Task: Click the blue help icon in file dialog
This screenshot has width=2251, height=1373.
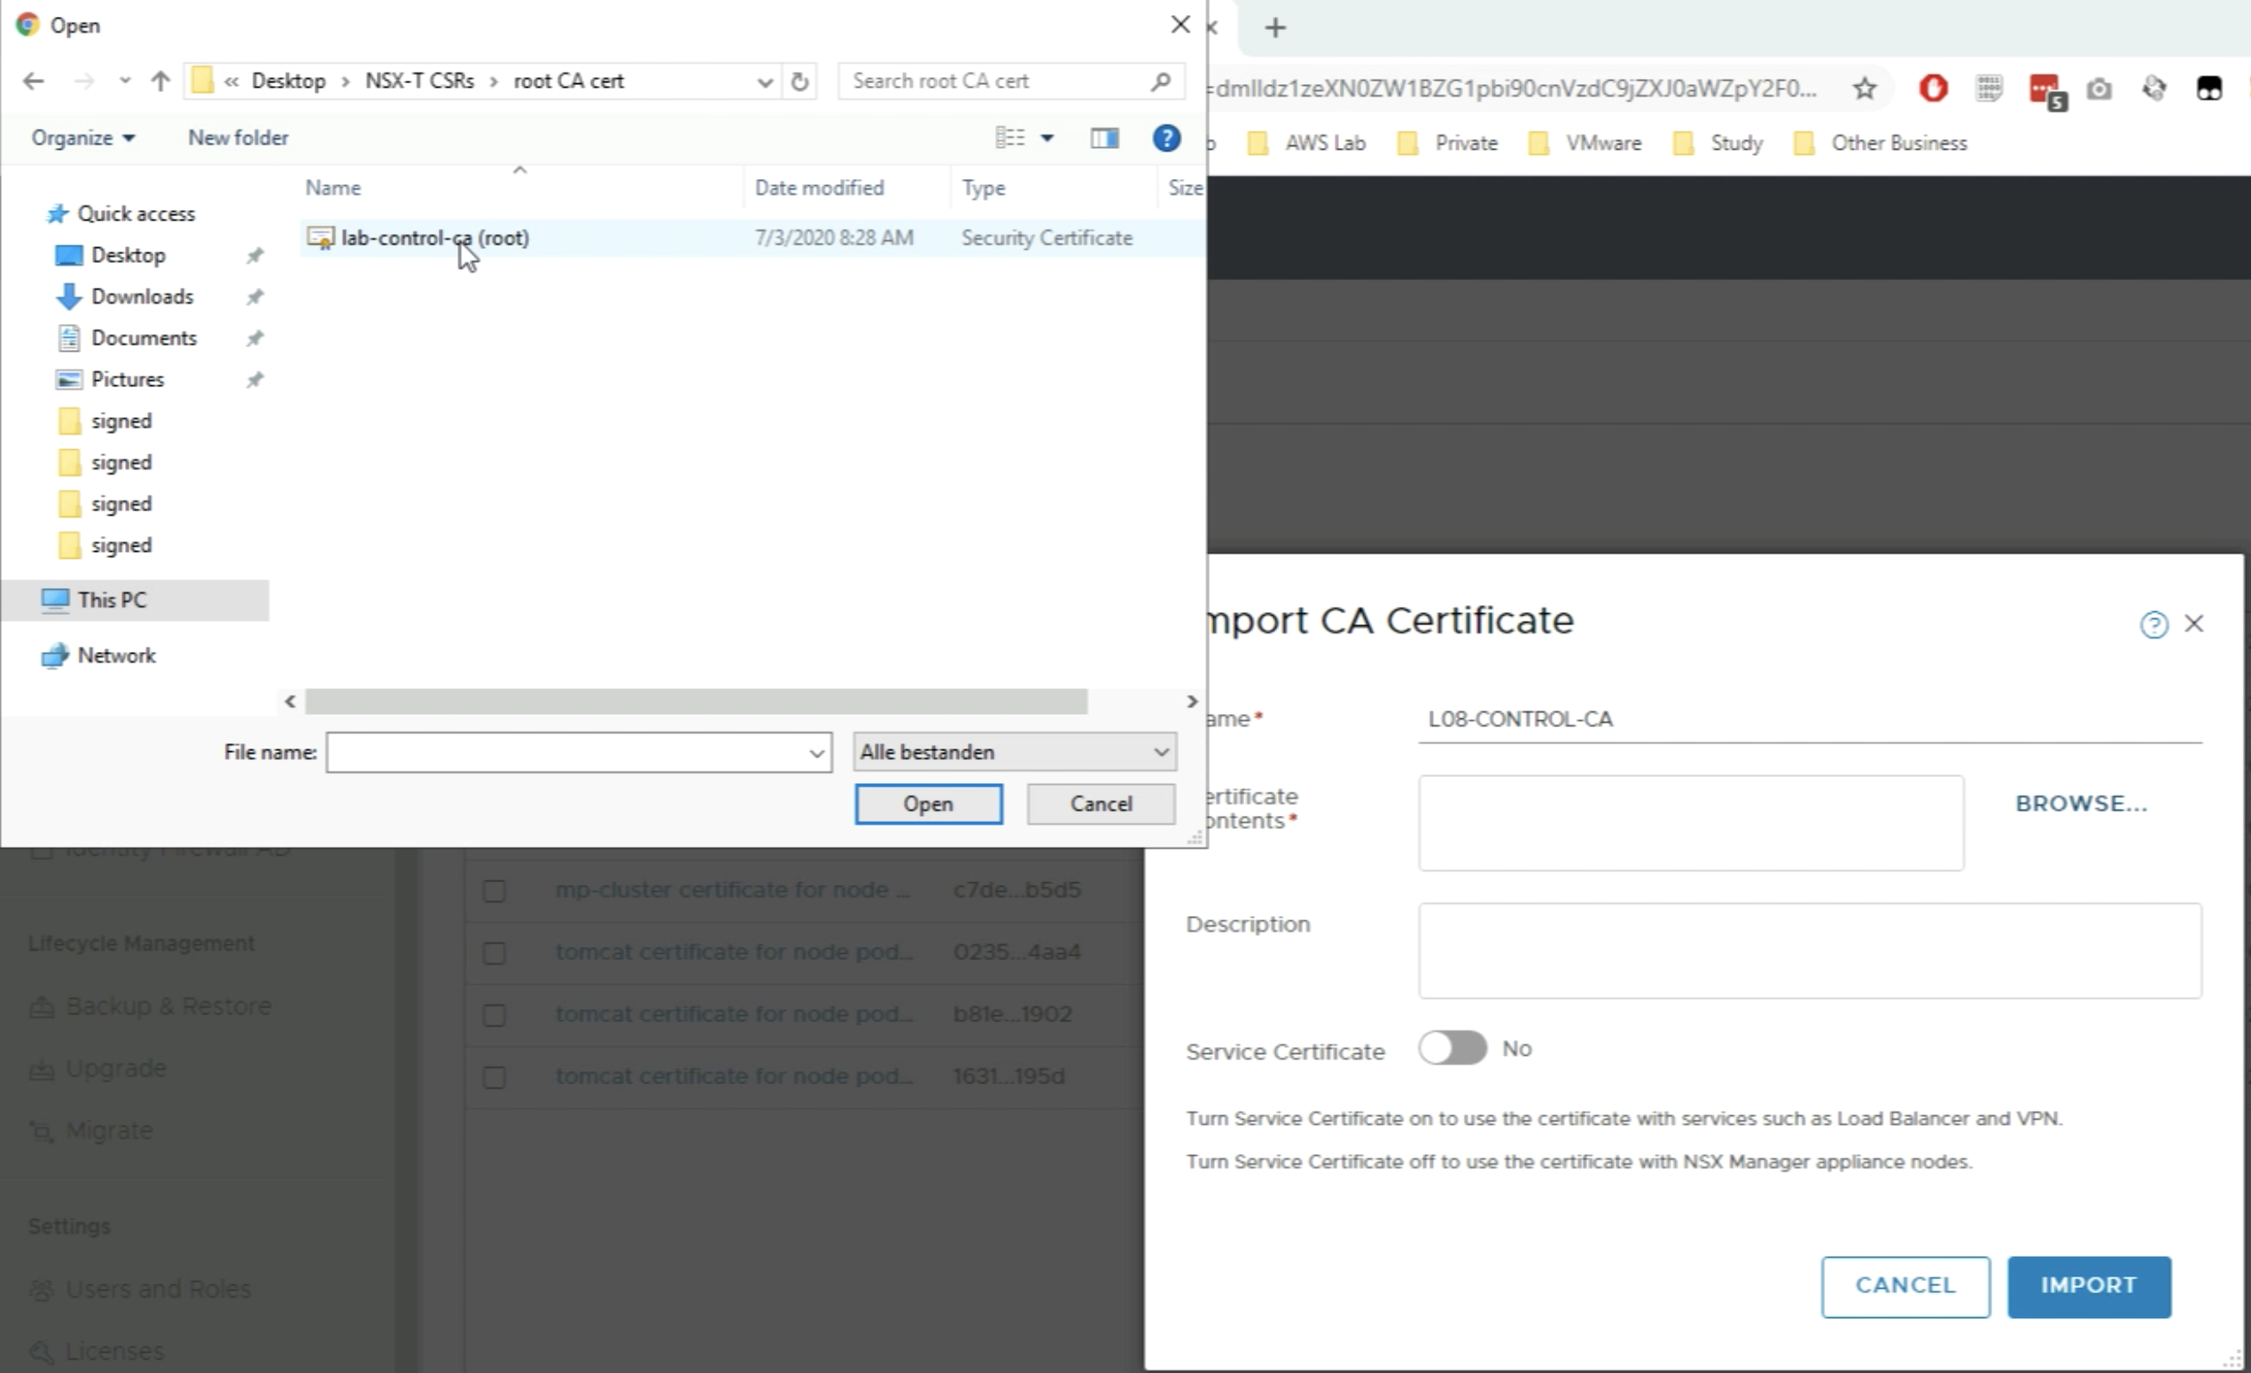Action: click(x=1165, y=138)
